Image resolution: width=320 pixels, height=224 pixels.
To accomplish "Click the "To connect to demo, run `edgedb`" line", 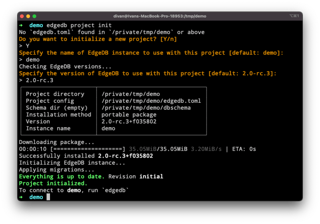I will [74, 190].
